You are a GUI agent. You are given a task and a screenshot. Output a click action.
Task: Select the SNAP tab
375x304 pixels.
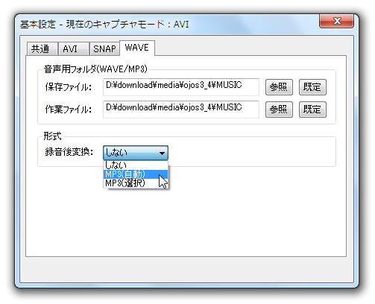tap(104, 48)
